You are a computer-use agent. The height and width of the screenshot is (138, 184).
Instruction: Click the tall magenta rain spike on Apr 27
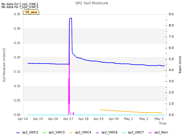(x=69, y=68)
